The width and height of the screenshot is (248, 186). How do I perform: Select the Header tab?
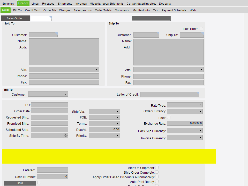(23, 3)
